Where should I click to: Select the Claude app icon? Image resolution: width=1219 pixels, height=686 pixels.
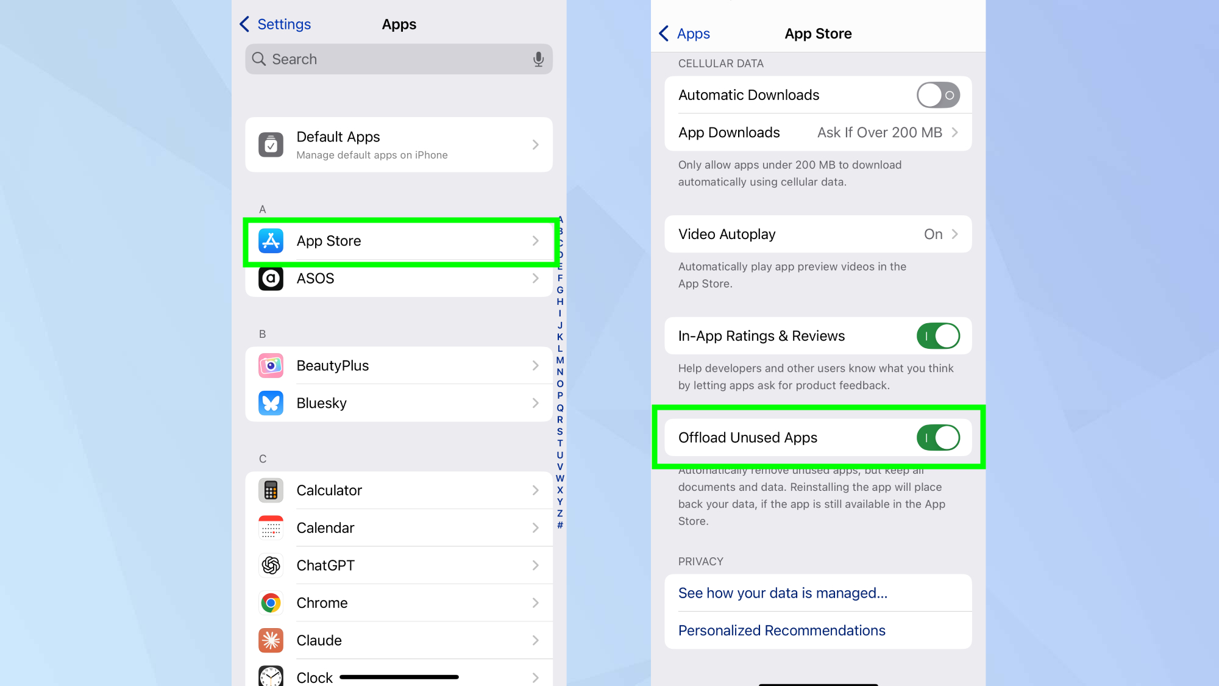pos(271,640)
